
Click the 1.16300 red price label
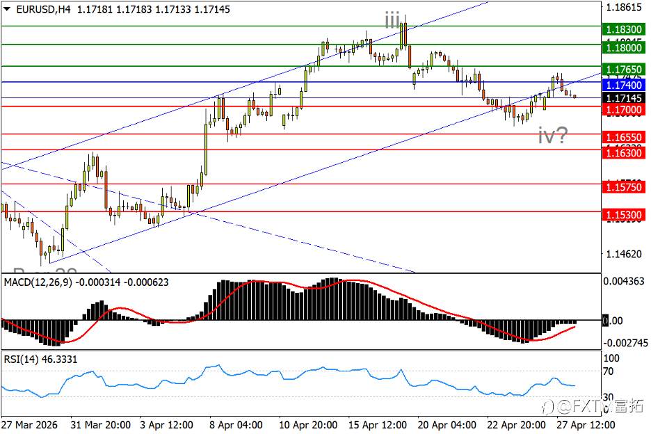click(x=623, y=153)
